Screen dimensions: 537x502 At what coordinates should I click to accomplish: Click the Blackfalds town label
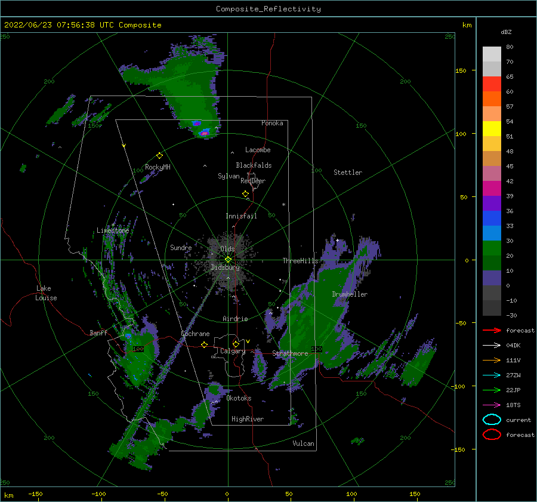pyautogui.click(x=254, y=165)
